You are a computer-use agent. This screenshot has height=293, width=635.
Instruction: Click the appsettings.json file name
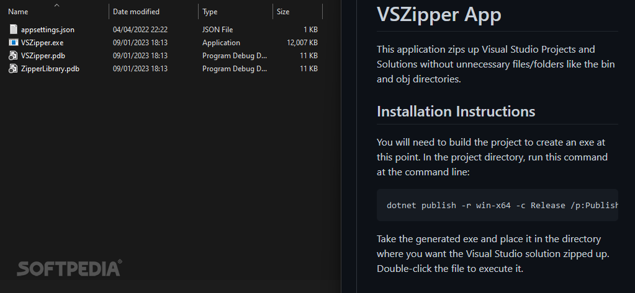48,30
